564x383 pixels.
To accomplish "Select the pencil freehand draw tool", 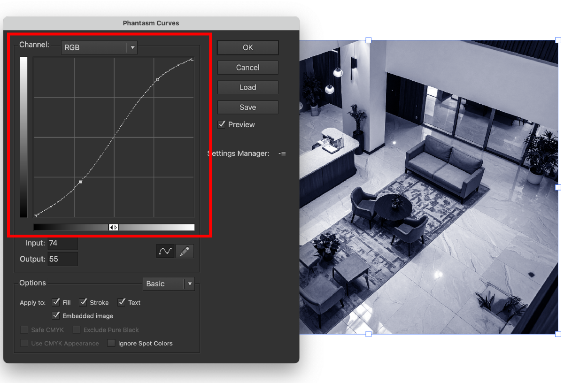I will [x=185, y=251].
